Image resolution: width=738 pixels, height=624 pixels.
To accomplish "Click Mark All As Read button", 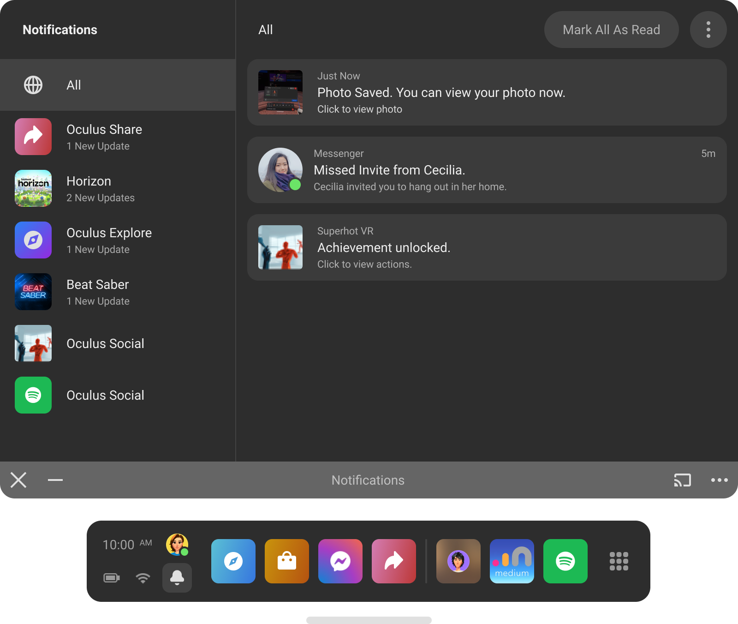I will (612, 30).
